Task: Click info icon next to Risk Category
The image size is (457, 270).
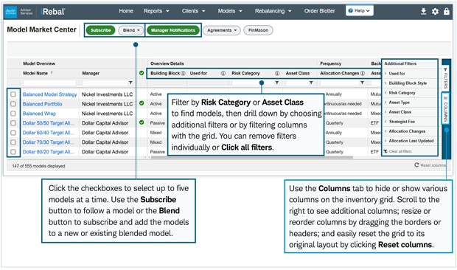Action: click(277, 73)
